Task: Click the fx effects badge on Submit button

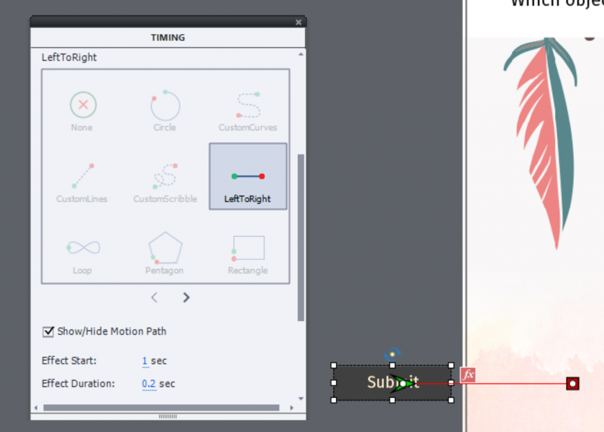Action: (468, 375)
